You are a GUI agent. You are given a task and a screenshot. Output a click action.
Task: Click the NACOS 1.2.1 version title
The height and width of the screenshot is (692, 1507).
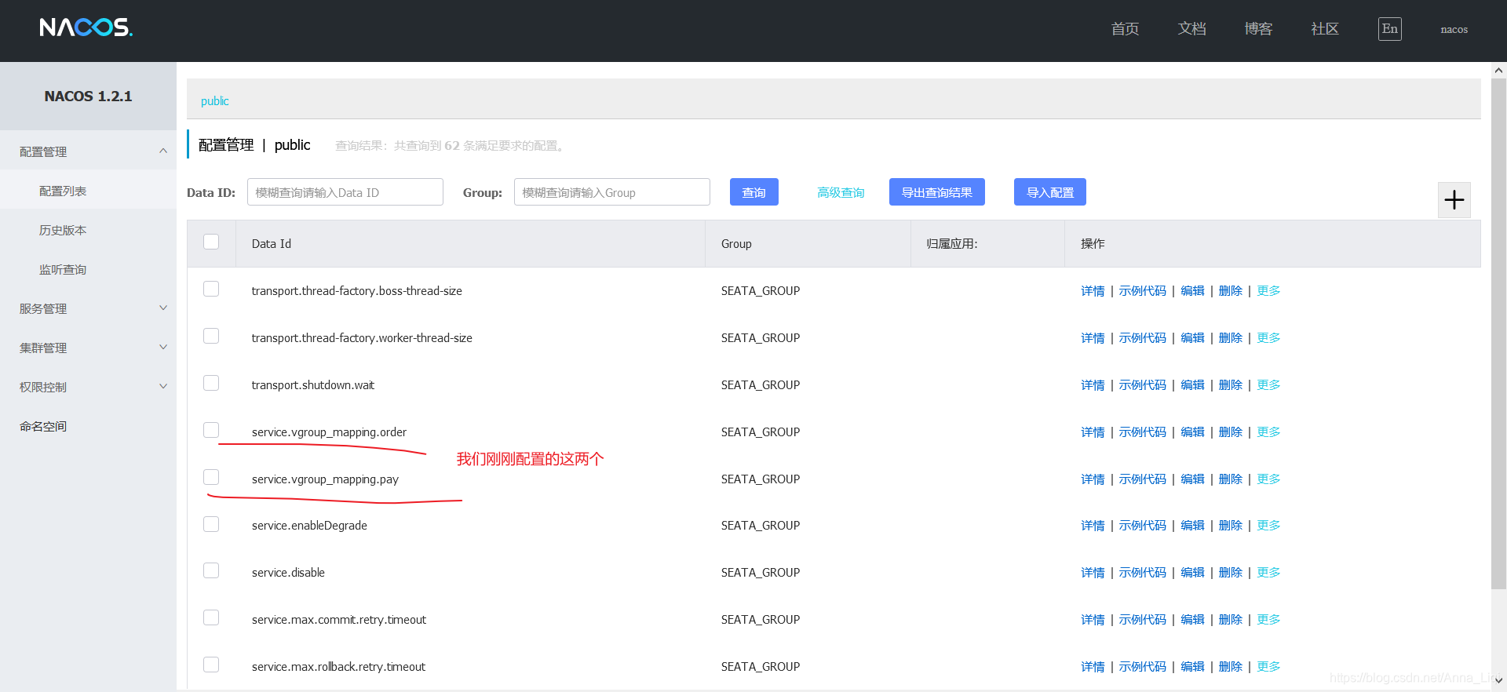tap(88, 96)
